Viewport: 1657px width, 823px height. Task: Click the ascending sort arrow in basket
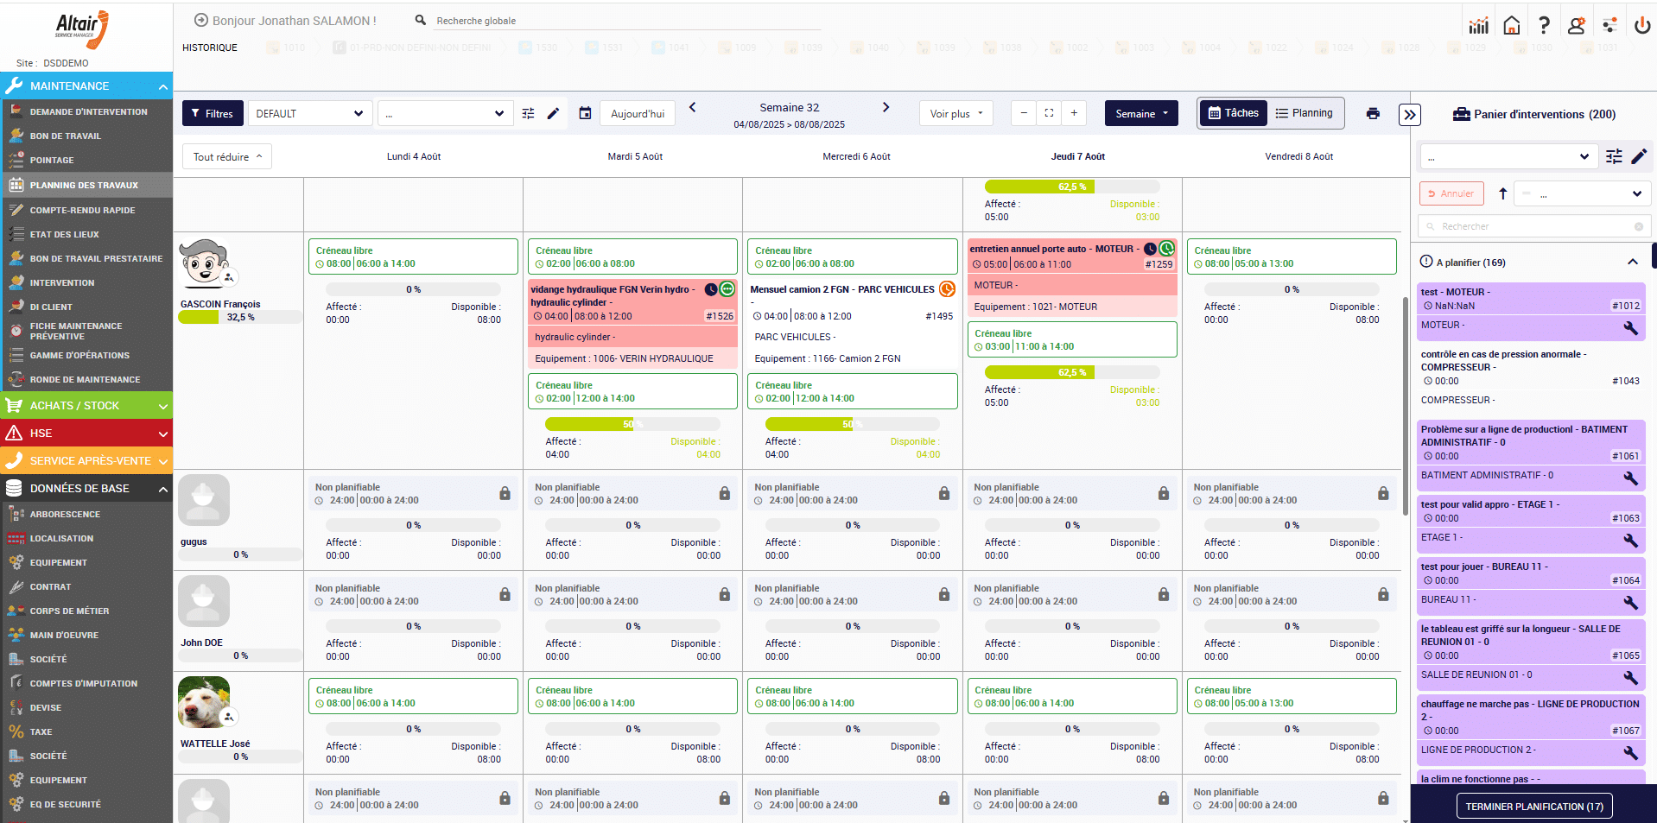pos(1502,193)
